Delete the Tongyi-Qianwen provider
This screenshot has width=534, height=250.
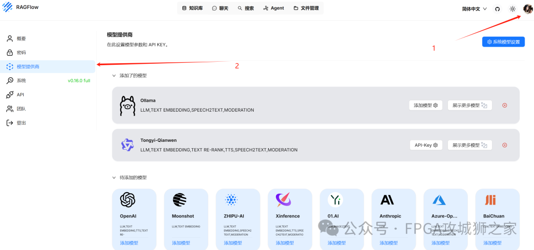pos(505,145)
